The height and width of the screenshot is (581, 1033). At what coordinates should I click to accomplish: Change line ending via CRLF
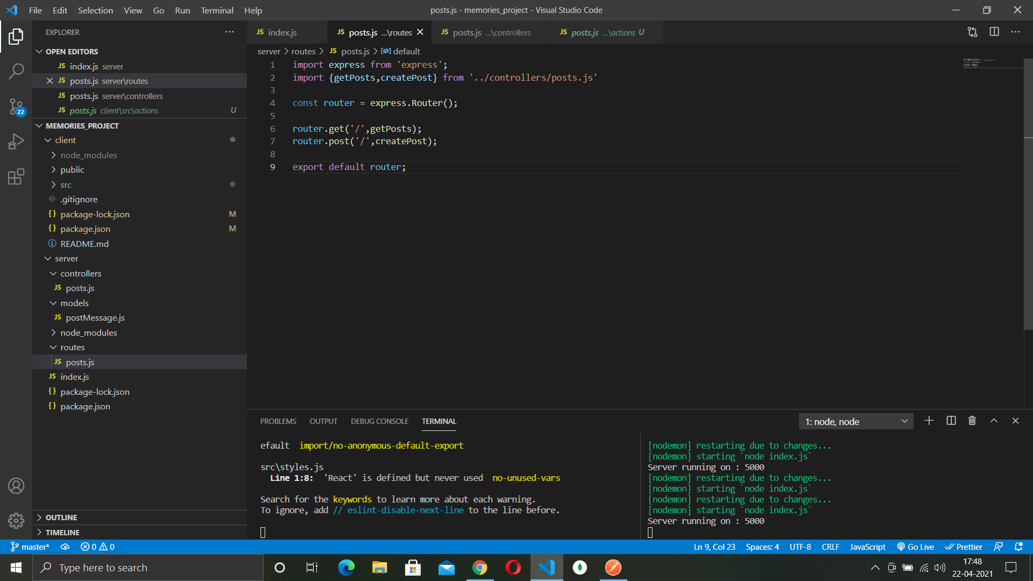point(830,547)
